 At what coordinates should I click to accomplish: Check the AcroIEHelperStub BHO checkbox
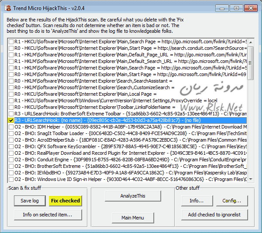coord(11,140)
